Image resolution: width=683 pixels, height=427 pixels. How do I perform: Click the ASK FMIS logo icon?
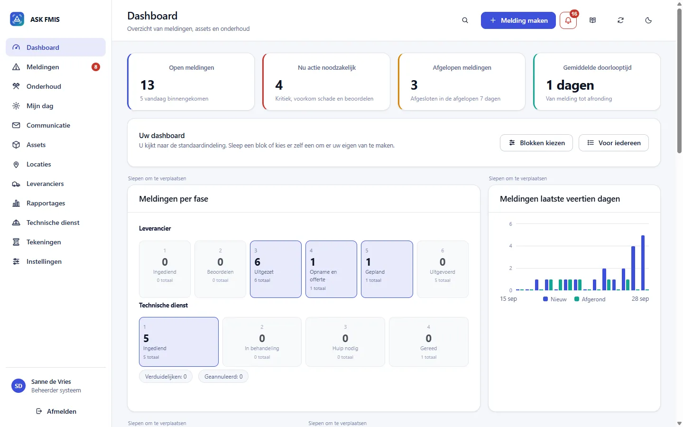[x=17, y=19]
